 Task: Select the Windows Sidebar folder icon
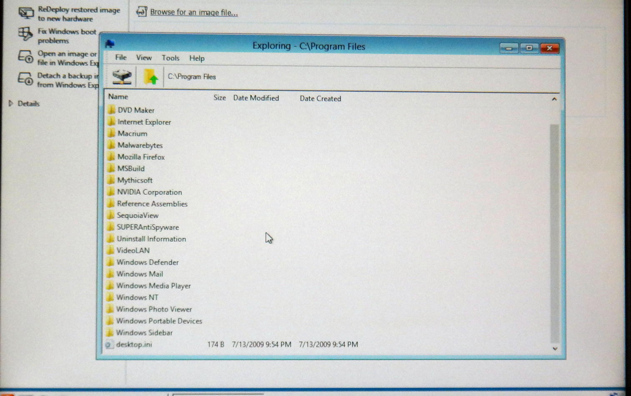pos(110,332)
